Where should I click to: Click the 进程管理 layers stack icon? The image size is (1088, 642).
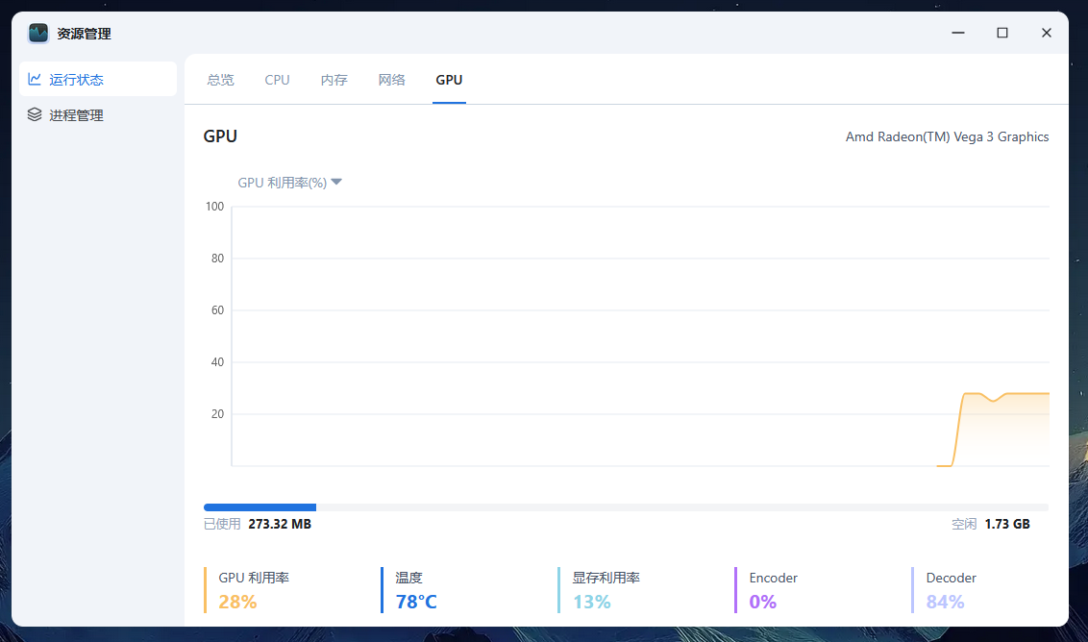coord(35,115)
